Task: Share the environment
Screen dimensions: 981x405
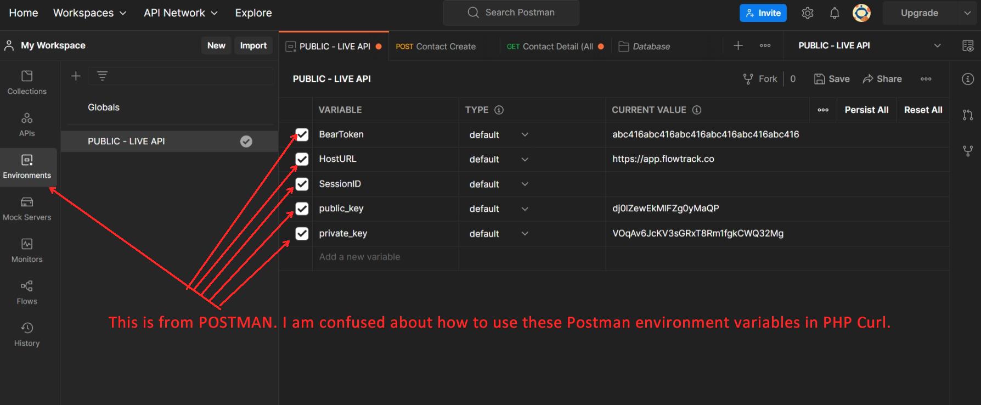Action: [882, 79]
